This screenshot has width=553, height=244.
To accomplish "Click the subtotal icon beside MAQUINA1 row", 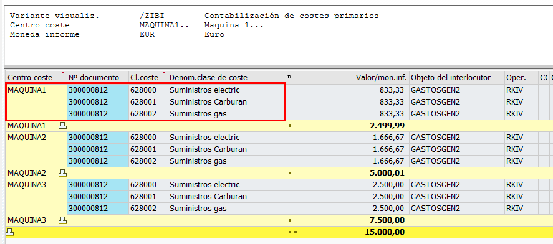I will coord(63,126).
